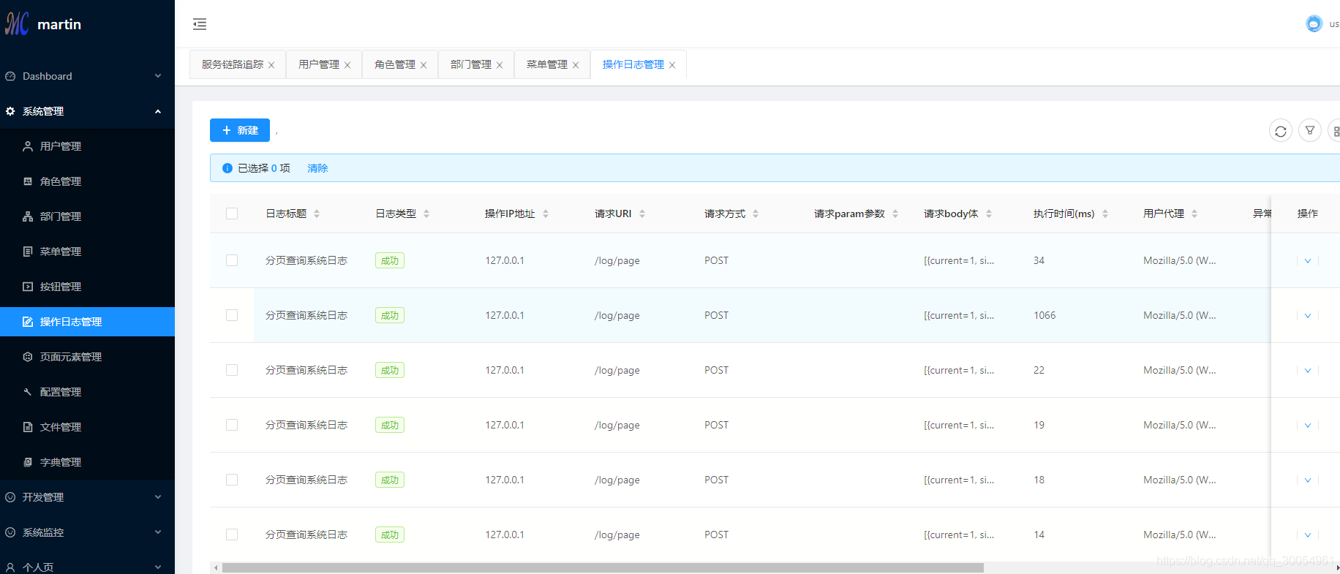Image resolution: width=1340 pixels, height=574 pixels.
Task: Check the row with execution time 34
Action: coord(232,260)
